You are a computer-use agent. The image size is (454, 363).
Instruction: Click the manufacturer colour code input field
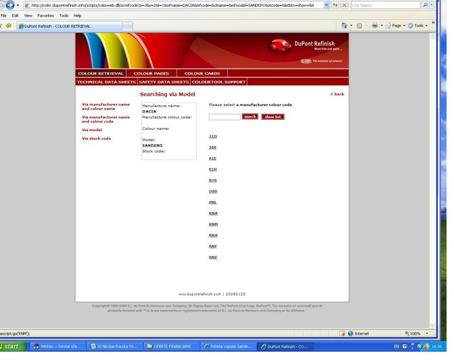224,117
